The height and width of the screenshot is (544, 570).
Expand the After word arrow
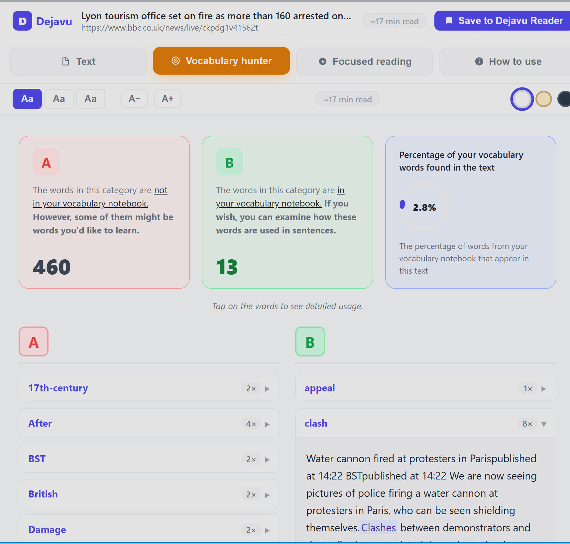(x=267, y=424)
